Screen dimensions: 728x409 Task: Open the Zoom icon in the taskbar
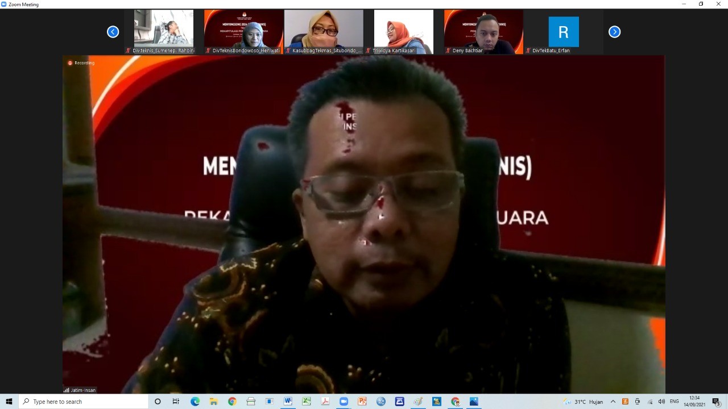[x=344, y=402]
